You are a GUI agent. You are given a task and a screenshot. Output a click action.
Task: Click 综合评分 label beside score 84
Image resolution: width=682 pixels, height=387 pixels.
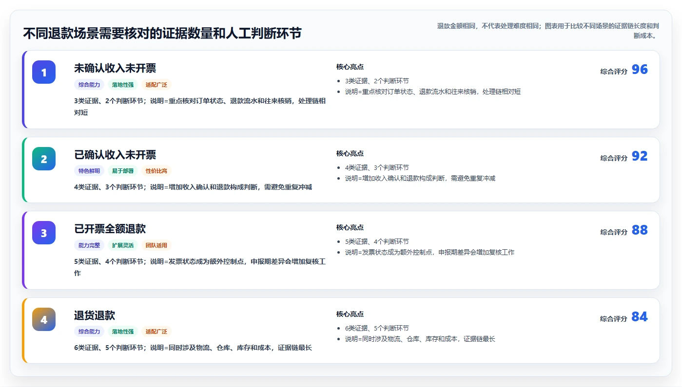[614, 319]
